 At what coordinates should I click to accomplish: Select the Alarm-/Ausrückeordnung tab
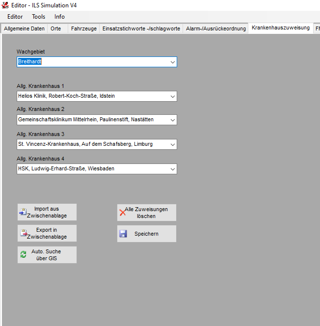pos(215,29)
